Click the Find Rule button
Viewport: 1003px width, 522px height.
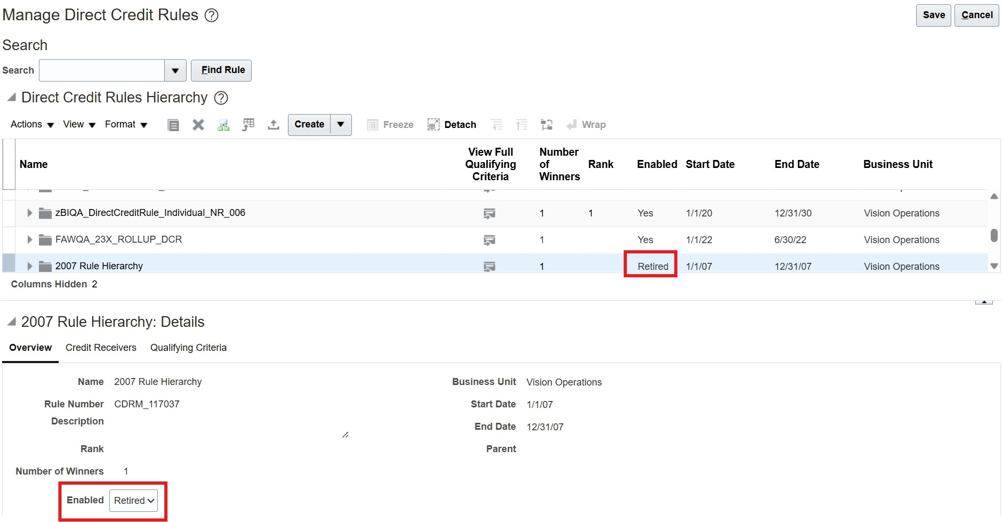pos(221,70)
